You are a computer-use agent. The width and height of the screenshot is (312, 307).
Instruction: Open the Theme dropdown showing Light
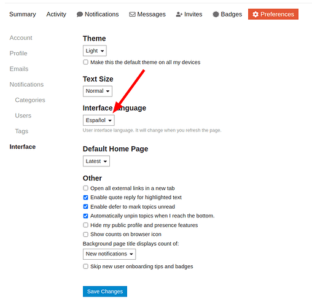[x=95, y=51]
